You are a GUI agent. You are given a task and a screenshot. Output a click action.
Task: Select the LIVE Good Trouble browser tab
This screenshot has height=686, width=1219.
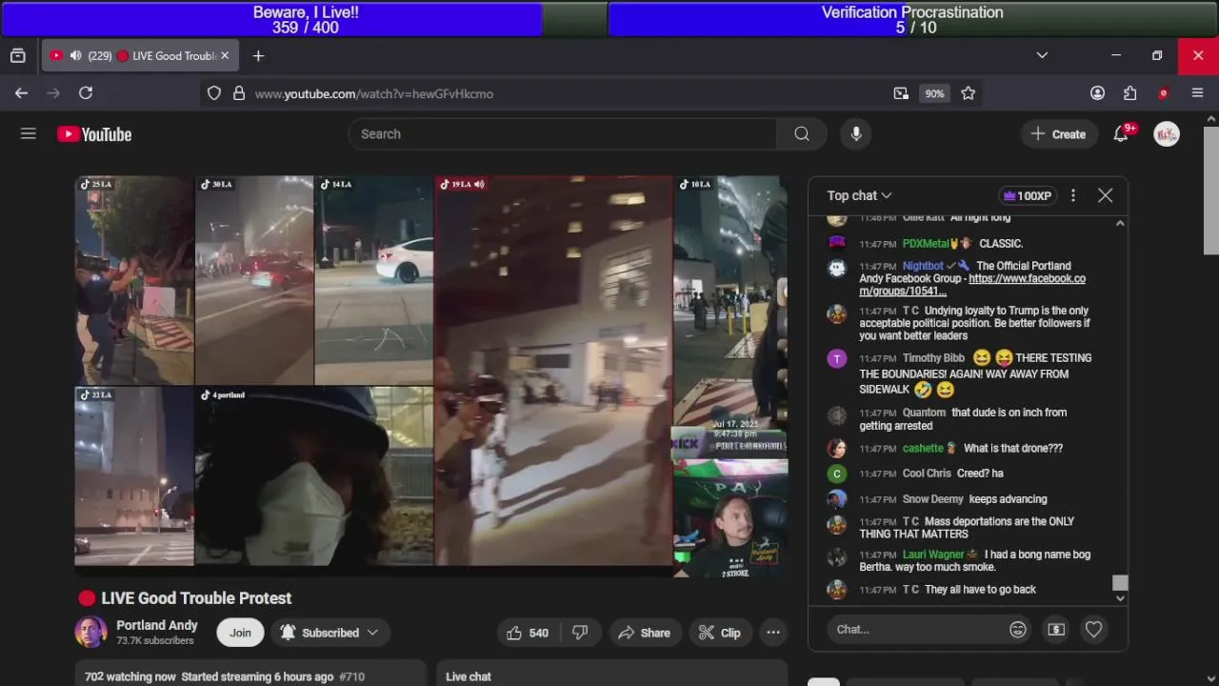point(138,56)
